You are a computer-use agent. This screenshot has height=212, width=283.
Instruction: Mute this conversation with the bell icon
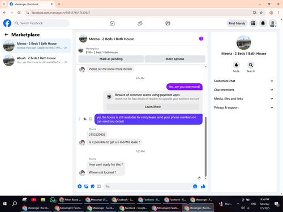tap(236, 65)
